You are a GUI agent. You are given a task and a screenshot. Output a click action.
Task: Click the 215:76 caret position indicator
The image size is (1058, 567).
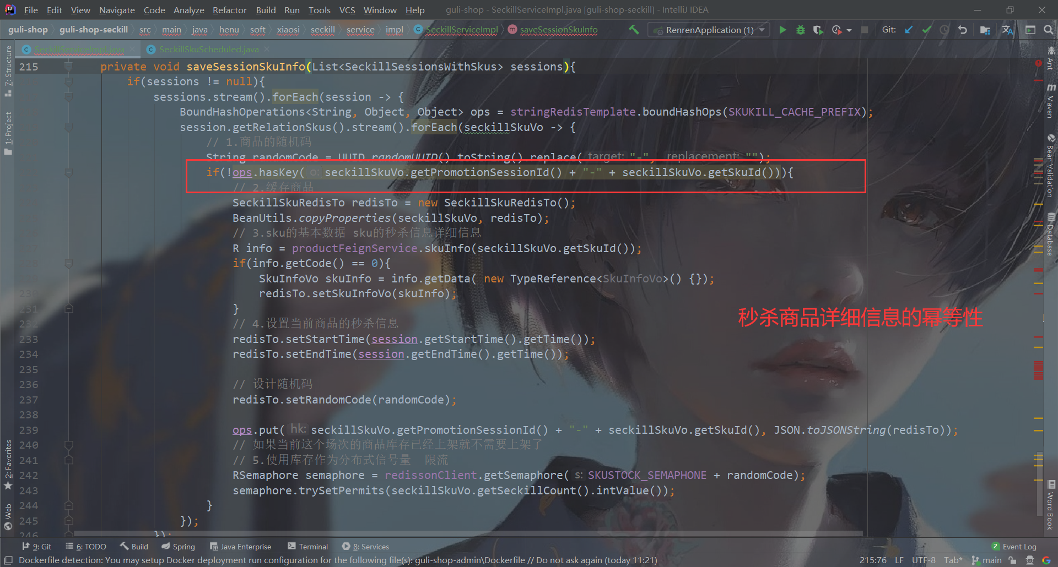pyautogui.click(x=873, y=560)
